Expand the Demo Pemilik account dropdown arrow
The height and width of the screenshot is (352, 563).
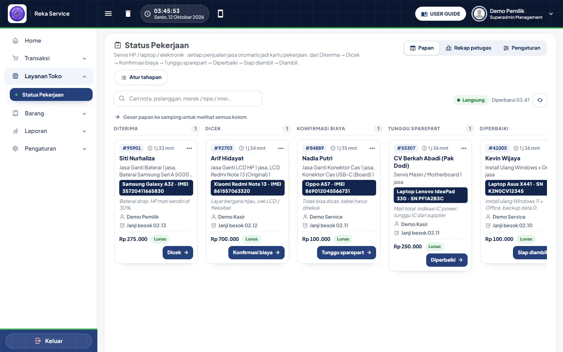tap(551, 14)
